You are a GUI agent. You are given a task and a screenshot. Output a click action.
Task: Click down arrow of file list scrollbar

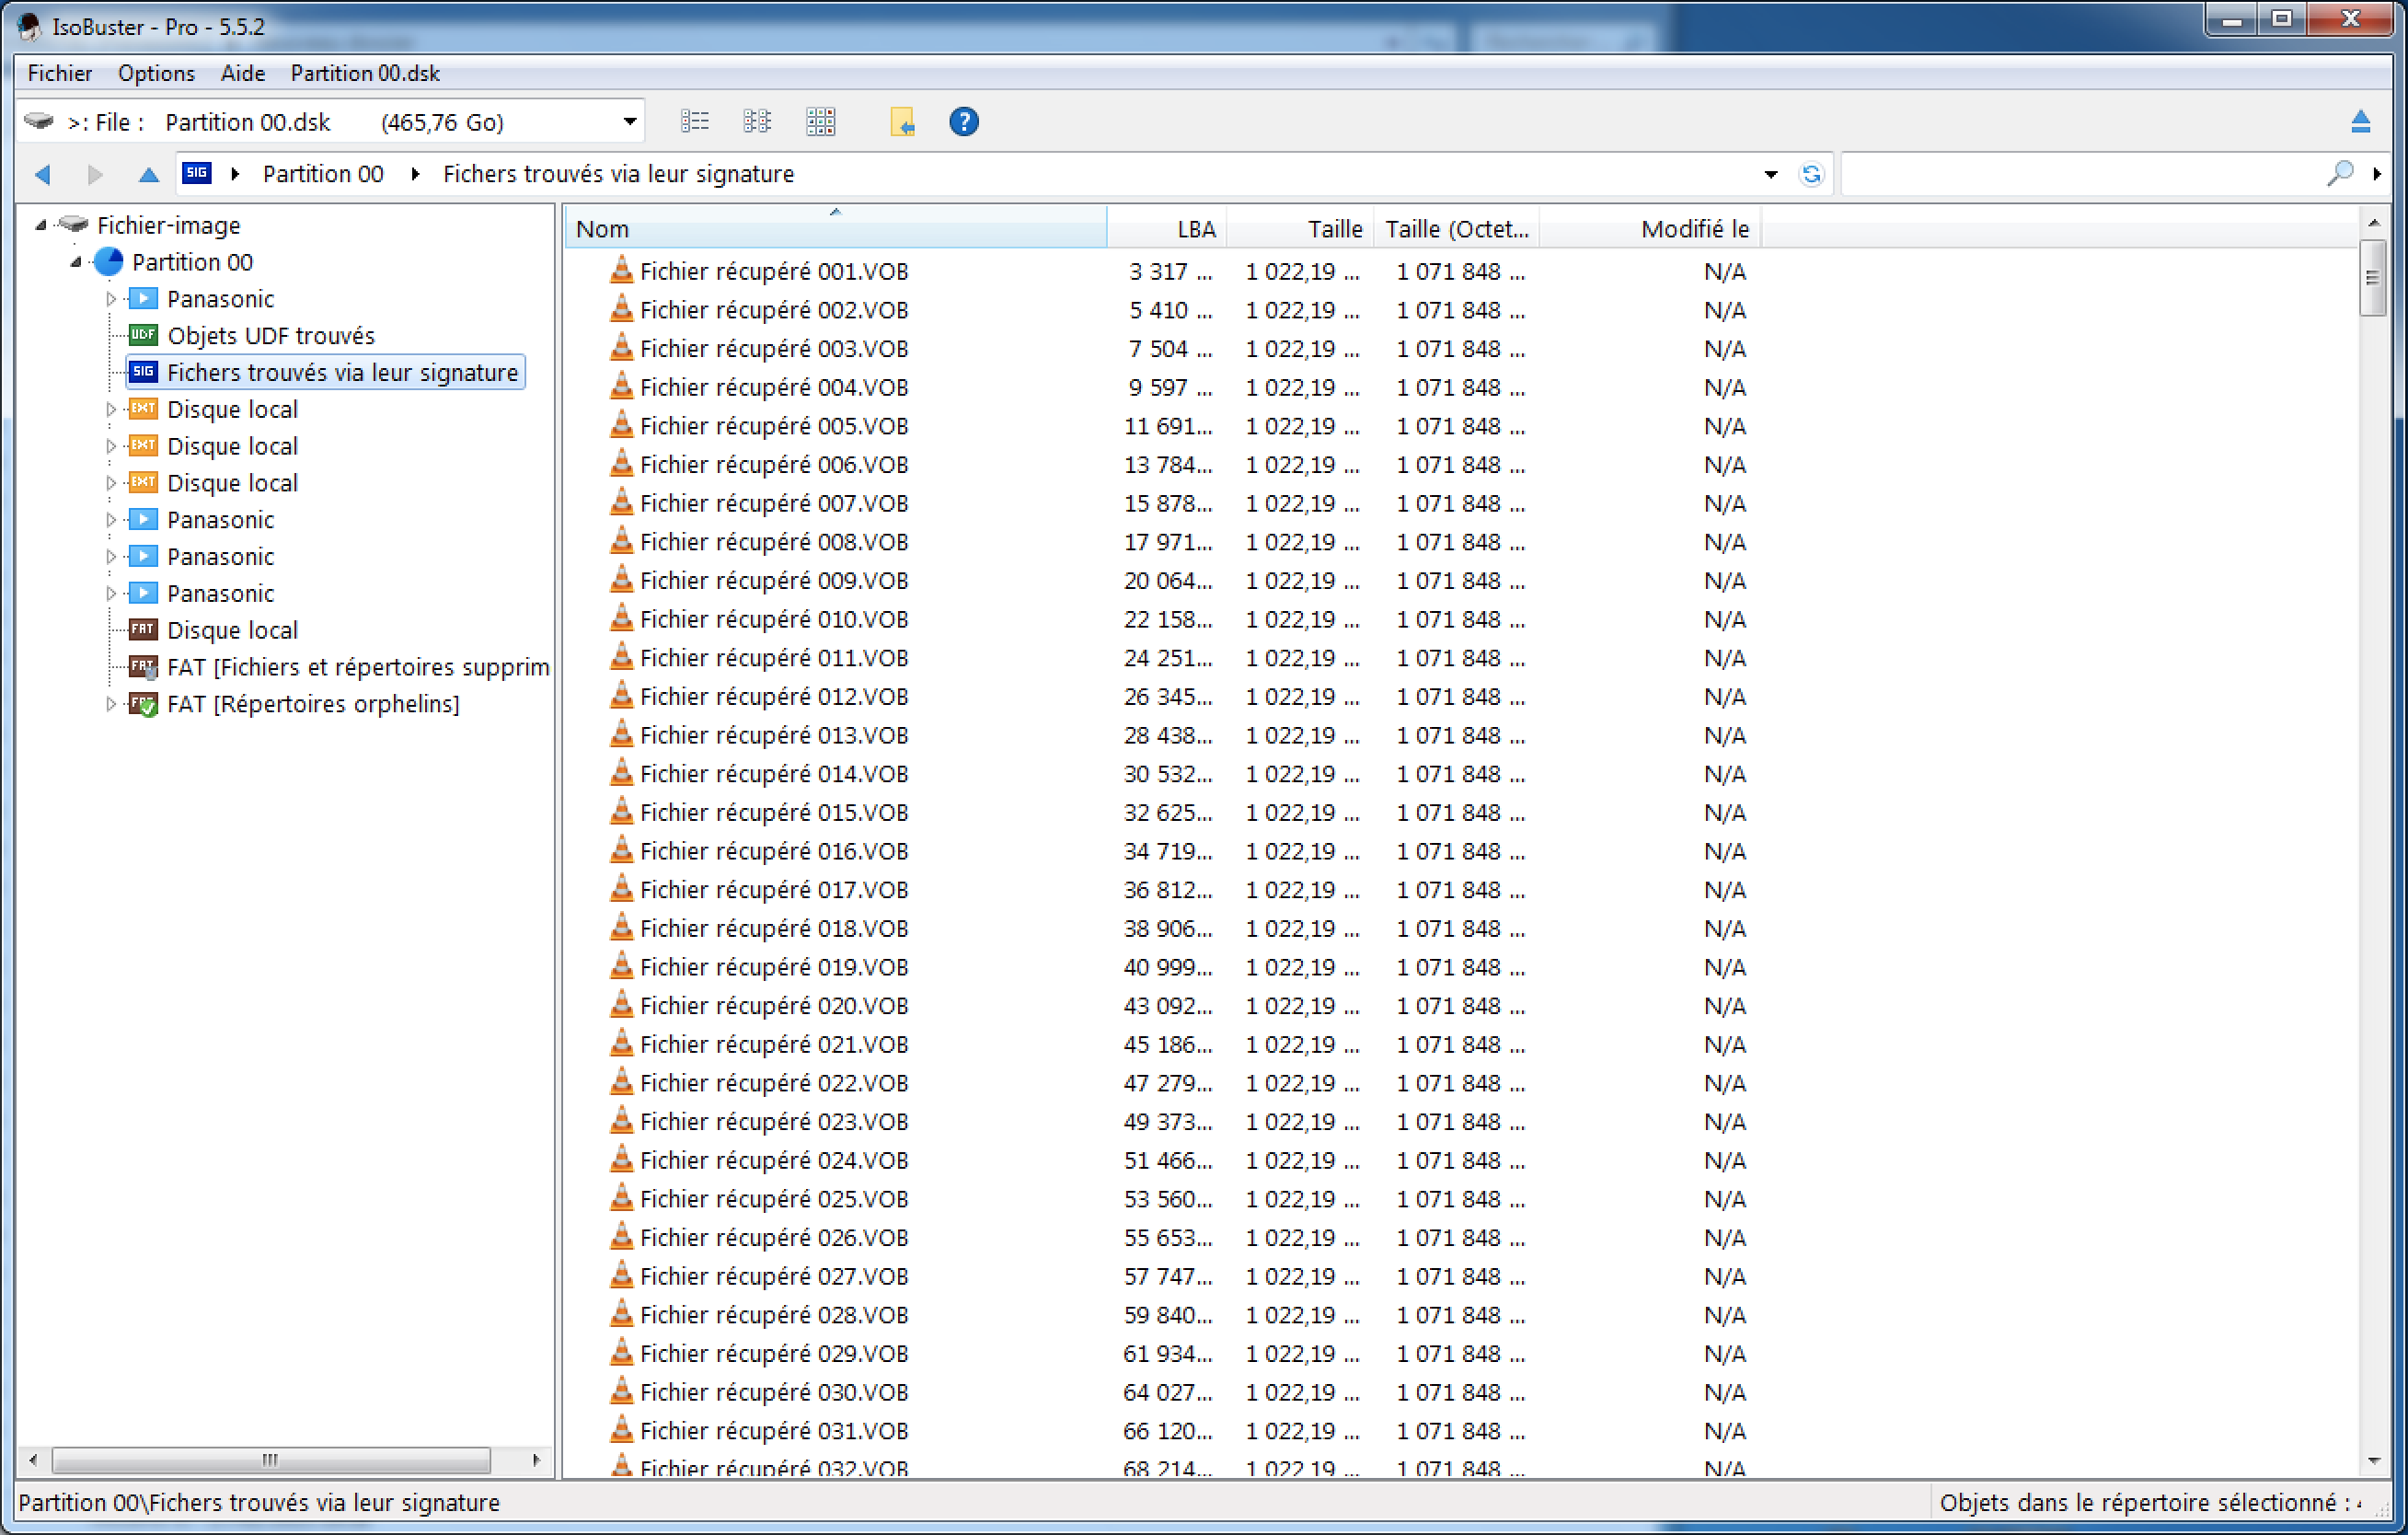pyautogui.click(x=2373, y=1461)
